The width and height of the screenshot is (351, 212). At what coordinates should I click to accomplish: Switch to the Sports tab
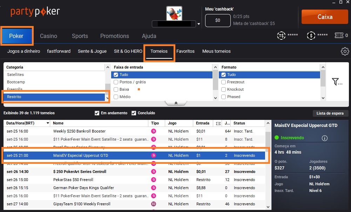coord(80,36)
